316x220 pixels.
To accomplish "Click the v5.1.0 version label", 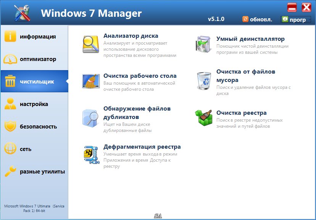I will (216, 19).
